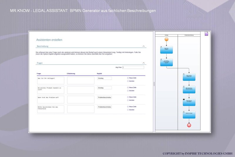The image size is (235, 157).
Task: Click the delete icon in 'Bitte beschreiben' row
Action: 128,110
